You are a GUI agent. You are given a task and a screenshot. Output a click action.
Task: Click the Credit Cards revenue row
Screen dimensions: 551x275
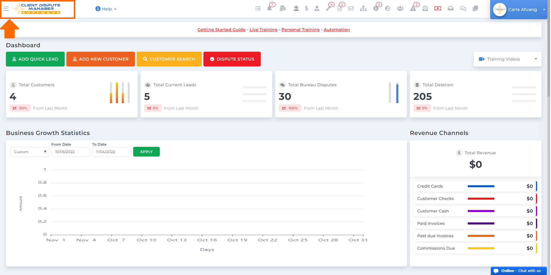click(x=475, y=186)
